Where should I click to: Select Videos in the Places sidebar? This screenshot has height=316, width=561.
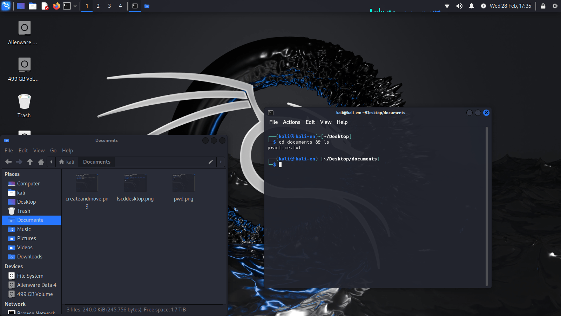point(32,248)
